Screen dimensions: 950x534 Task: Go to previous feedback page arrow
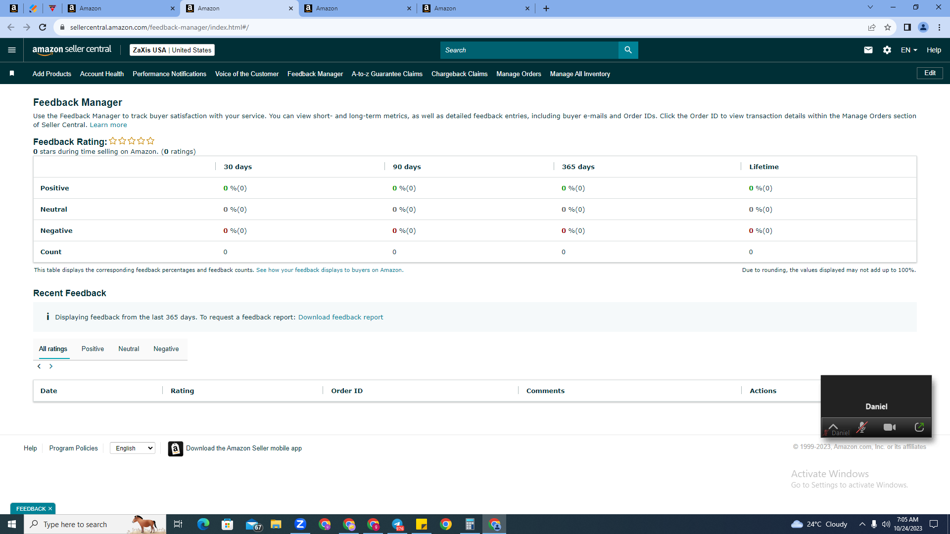tap(39, 366)
